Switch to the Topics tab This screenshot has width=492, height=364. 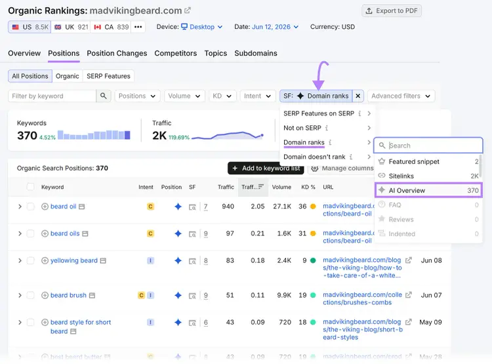coord(216,53)
